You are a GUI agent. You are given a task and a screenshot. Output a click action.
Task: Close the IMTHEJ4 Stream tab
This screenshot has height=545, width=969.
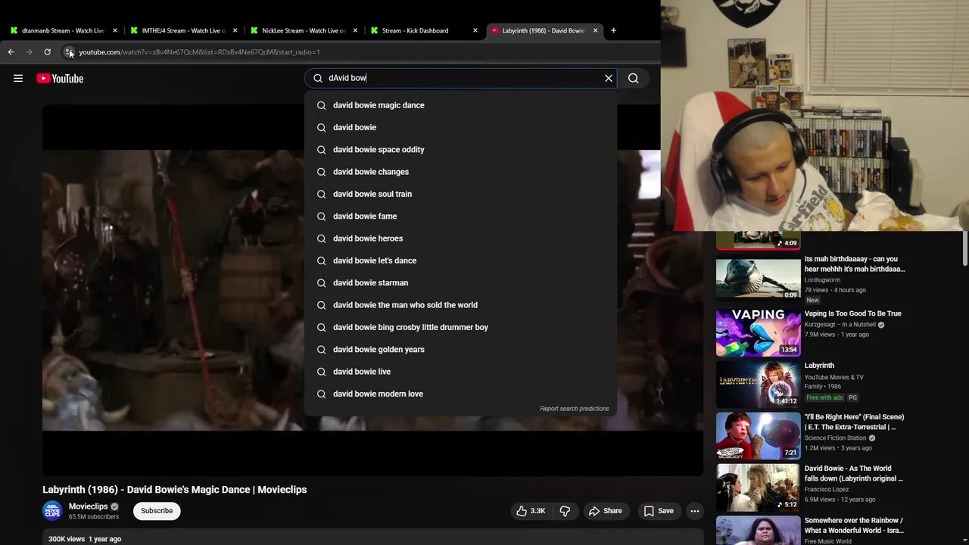point(235,30)
